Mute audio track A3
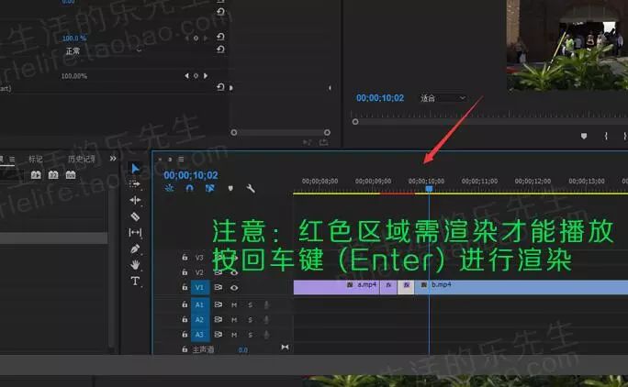 click(x=234, y=335)
